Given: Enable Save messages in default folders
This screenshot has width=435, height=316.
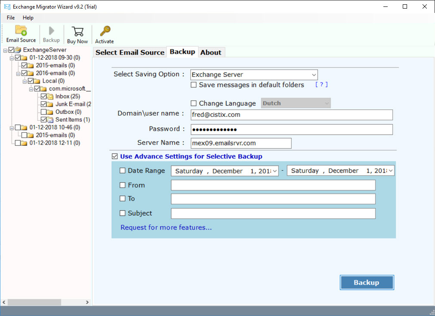Looking at the screenshot, I should [194, 85].
